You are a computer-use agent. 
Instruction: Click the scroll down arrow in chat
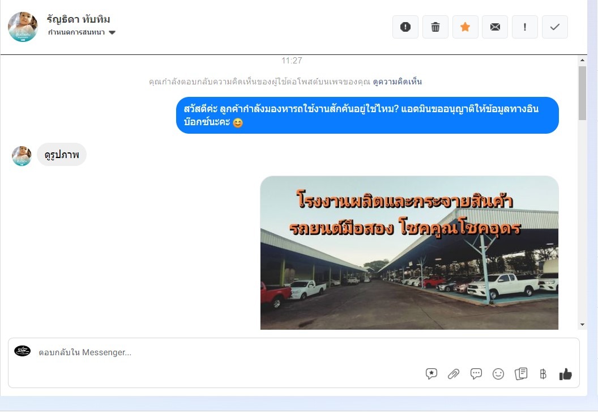pos(582,325)
